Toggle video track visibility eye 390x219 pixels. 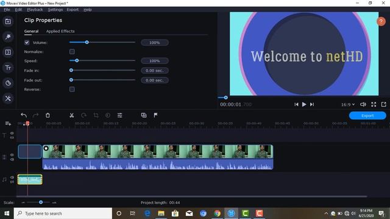(12, 155)
